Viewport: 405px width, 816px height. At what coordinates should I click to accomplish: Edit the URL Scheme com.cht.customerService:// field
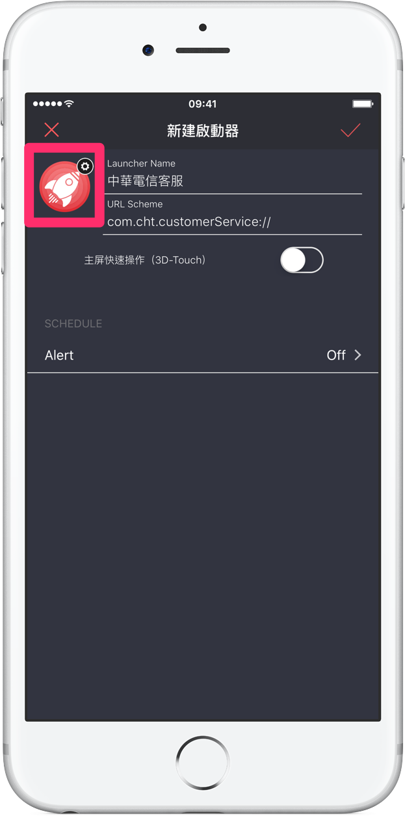233,222
